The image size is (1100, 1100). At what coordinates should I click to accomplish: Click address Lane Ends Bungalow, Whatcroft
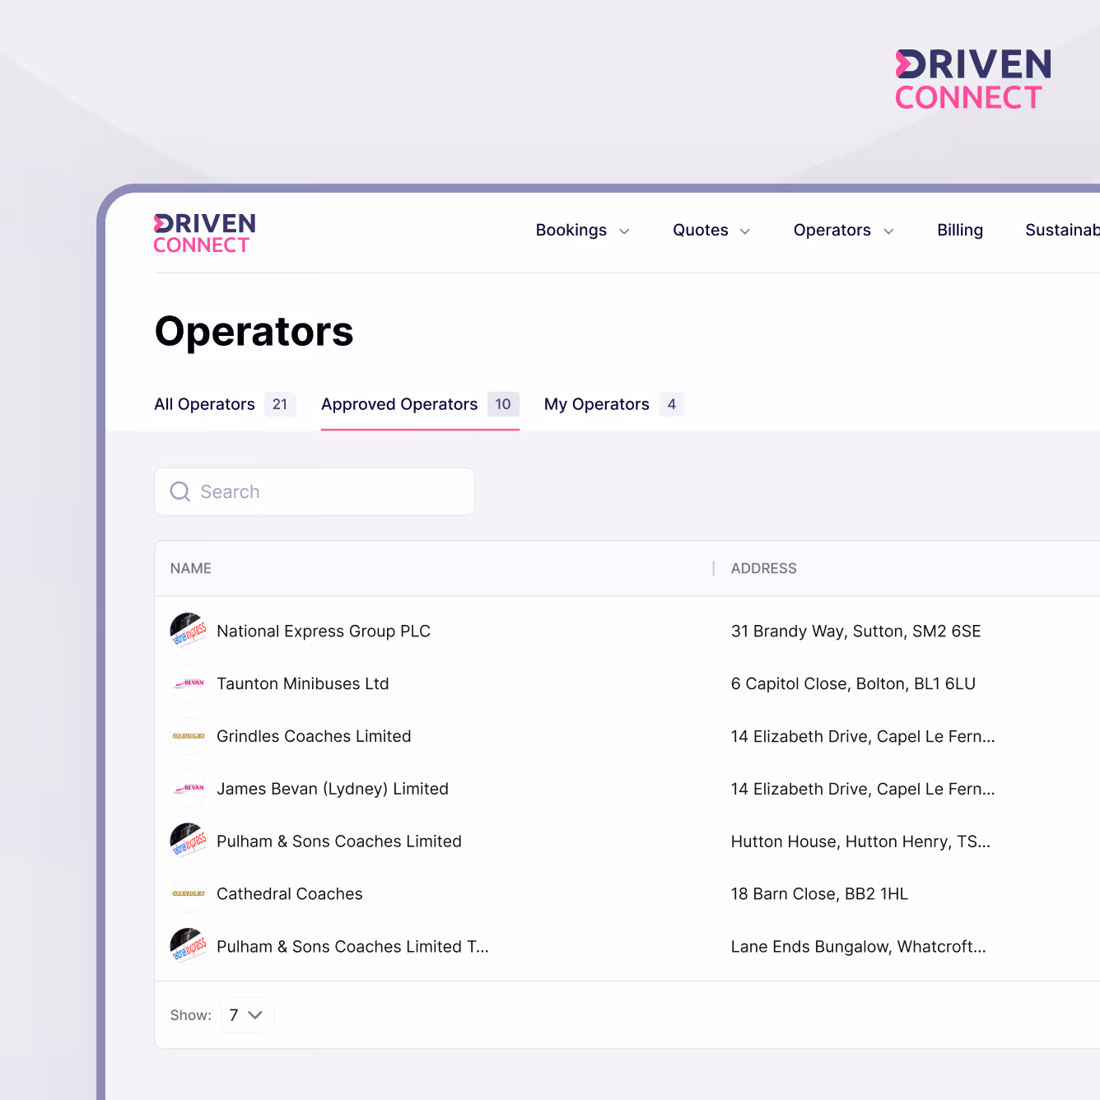[x=858, y=947]
